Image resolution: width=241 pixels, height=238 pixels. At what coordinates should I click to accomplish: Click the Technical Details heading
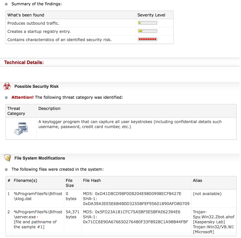[24, 62]
